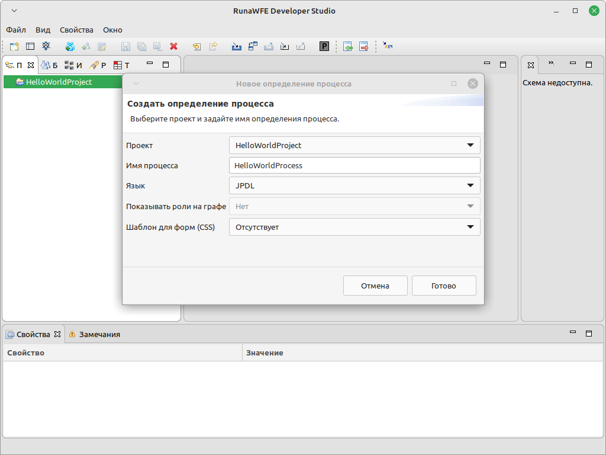Click the greyed redo arrow icon
This screenshot has height=455, width=606.
coord(213,46)
